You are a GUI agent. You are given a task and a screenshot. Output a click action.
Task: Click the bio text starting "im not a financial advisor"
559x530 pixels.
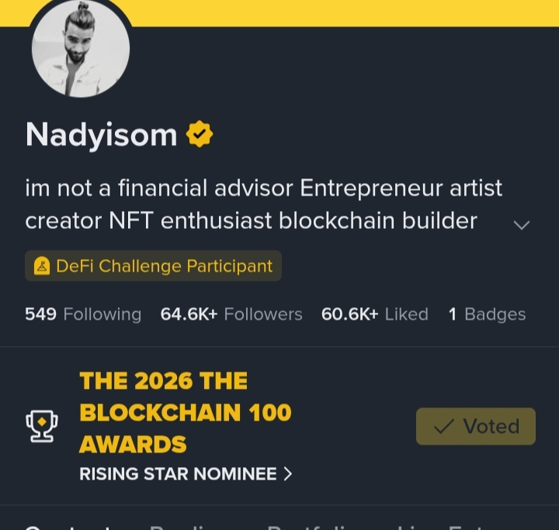pyautogui.click(x=263, y=204)
